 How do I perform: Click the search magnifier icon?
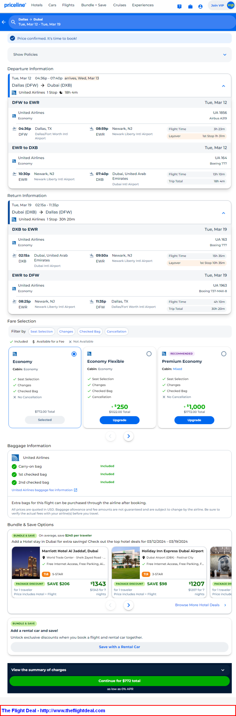click(13, 22)
